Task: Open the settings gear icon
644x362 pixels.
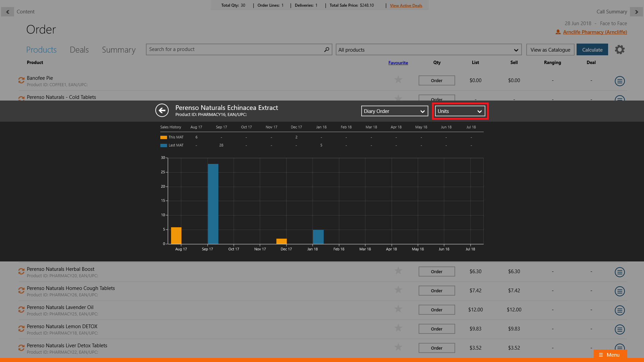Action: (x=620, y=50)
